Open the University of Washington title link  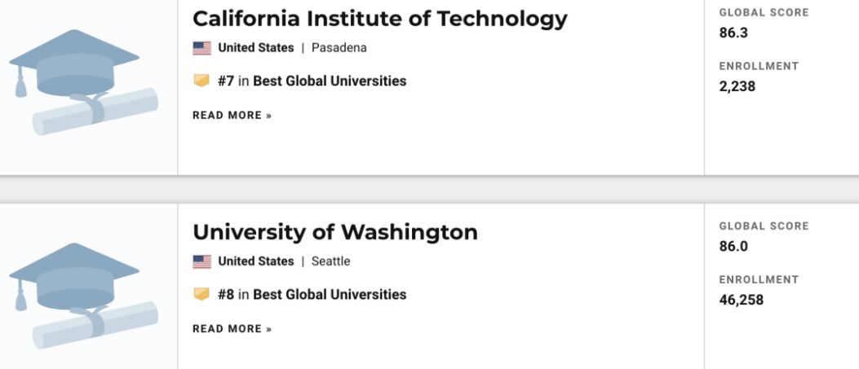(x=334, y=232)
